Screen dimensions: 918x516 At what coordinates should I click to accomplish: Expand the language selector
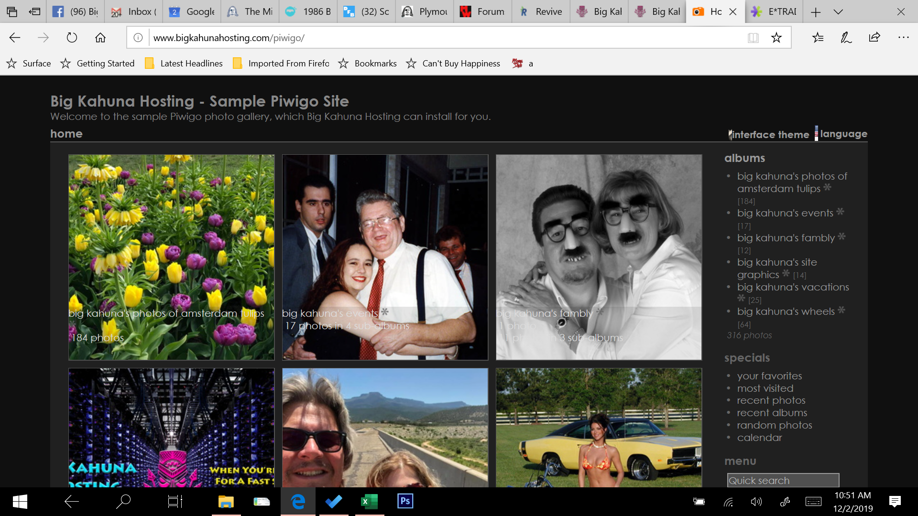pos(843,134)
